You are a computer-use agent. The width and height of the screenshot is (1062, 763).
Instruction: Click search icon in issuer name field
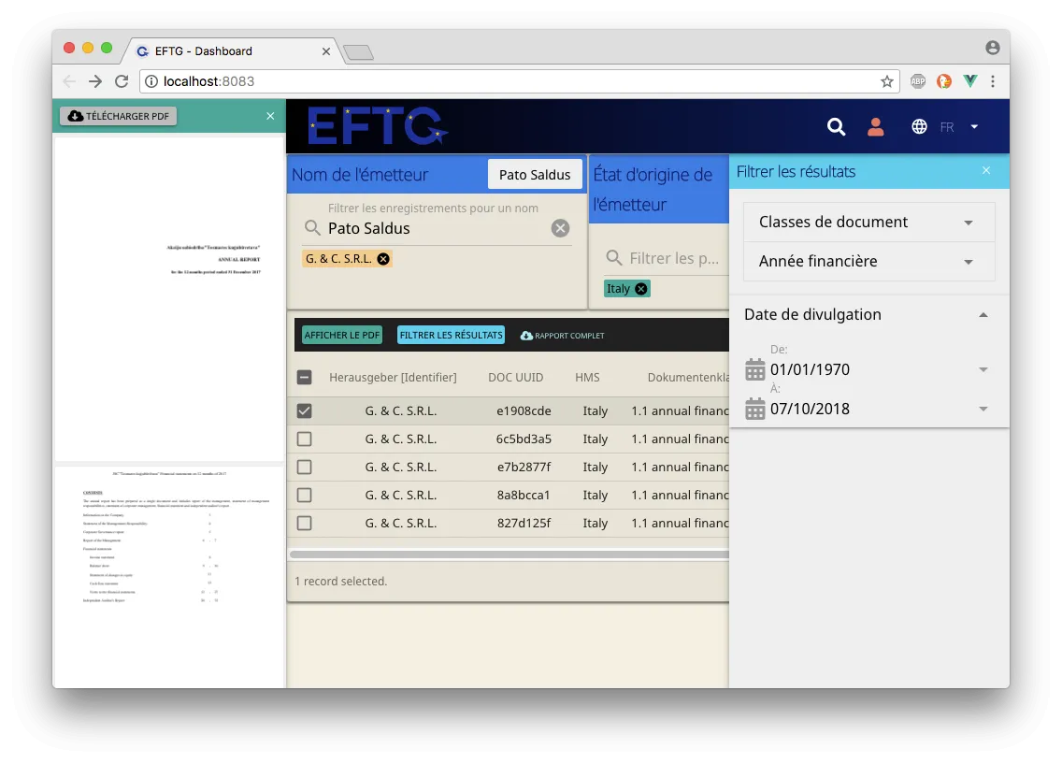coord(312,227)
